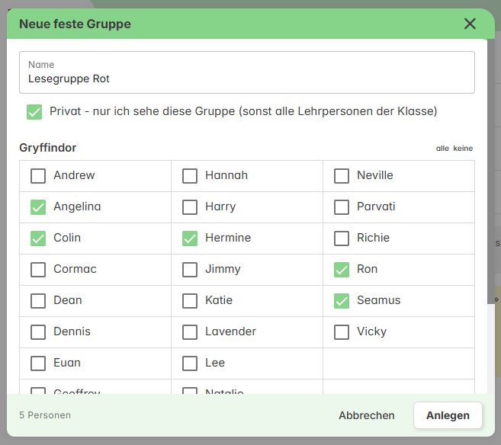Uncheck Ron from the list
This screenshot has height=445, width=501.
click(342, 270)
